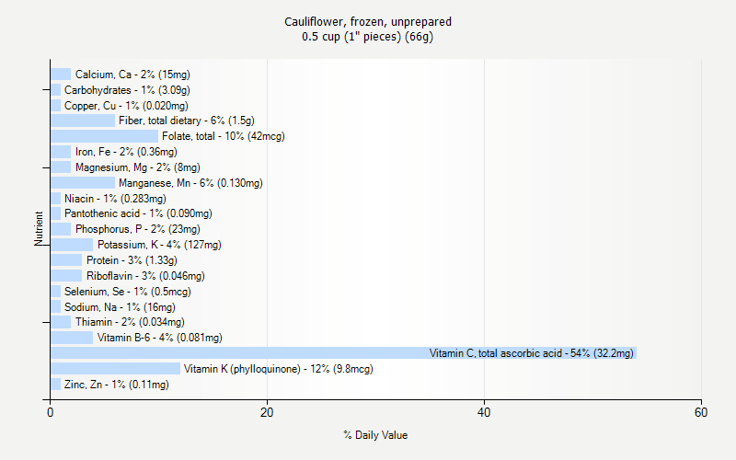Click the 'Riboflavin - 3% (0.046mg)' label
The height and width of the screenshot is (460, 736).
(x=145, y=275)
